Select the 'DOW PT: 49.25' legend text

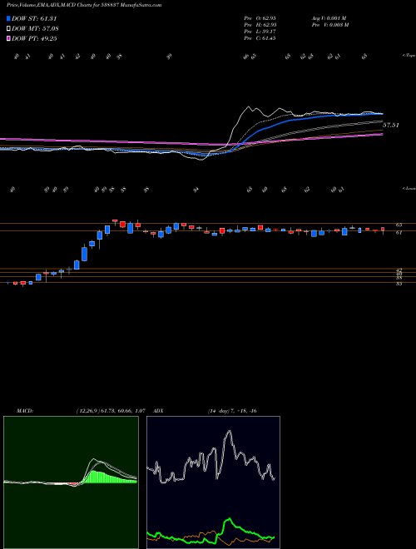point(34,38)
